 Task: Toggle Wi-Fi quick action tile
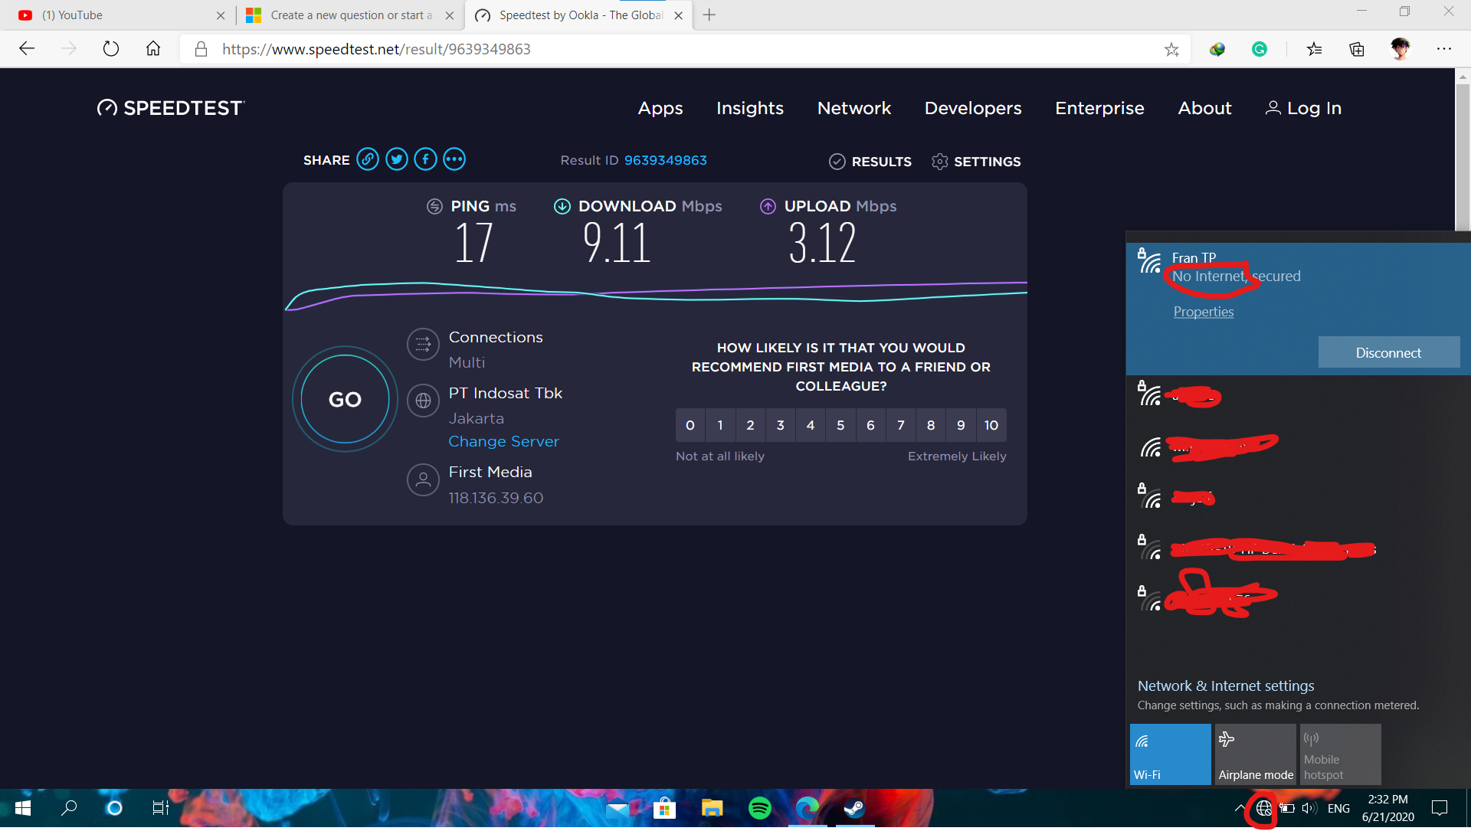(1171, 754)
